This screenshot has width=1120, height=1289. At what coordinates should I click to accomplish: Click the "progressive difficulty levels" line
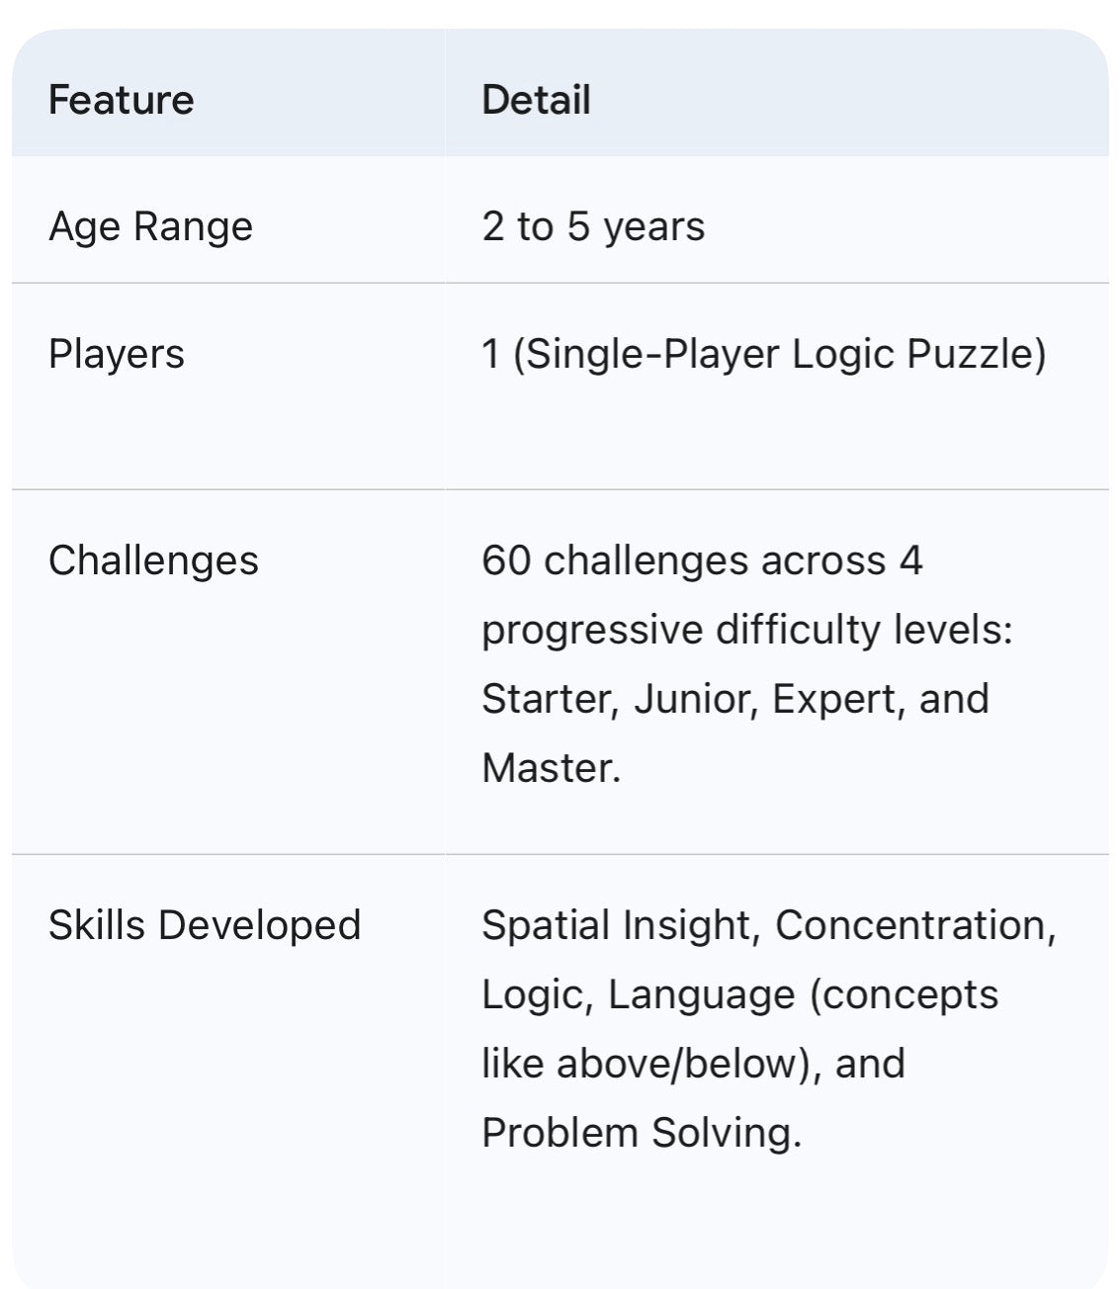tap(746, 630)
